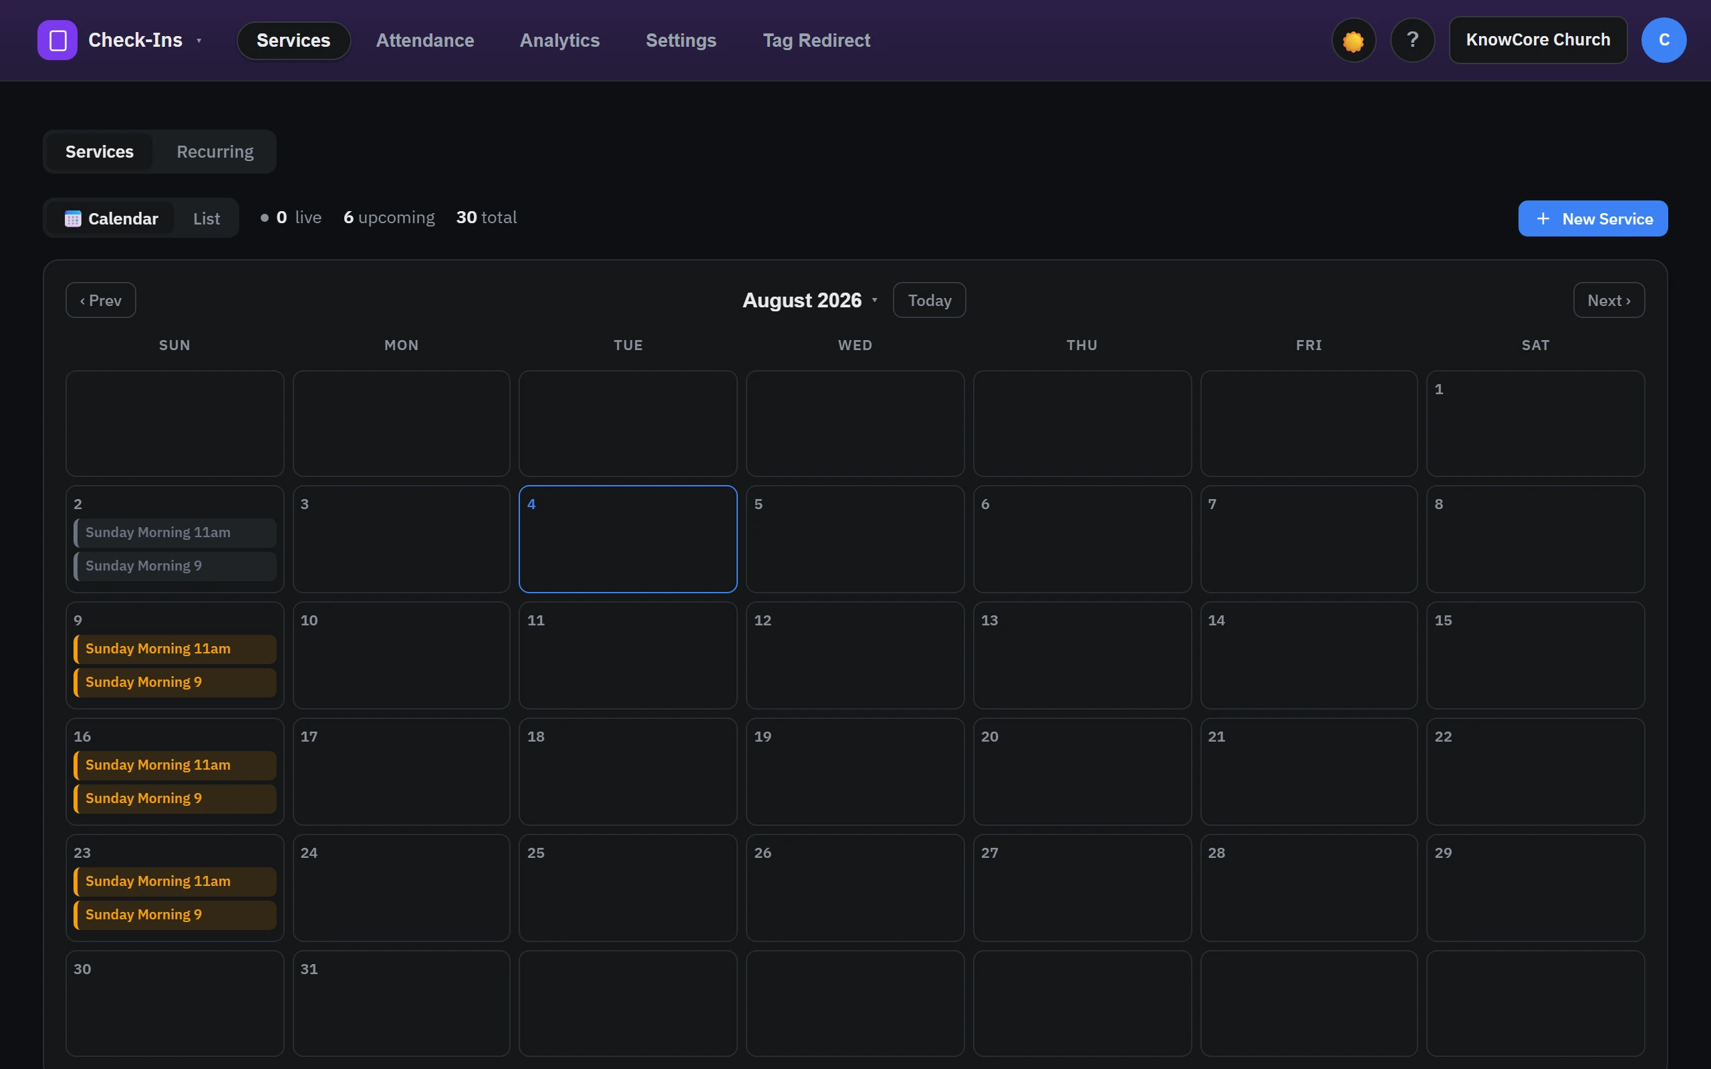This screenshot has height=1069, width=1711.
Task: Click the '30 total' count text
Action: point(487,218)
